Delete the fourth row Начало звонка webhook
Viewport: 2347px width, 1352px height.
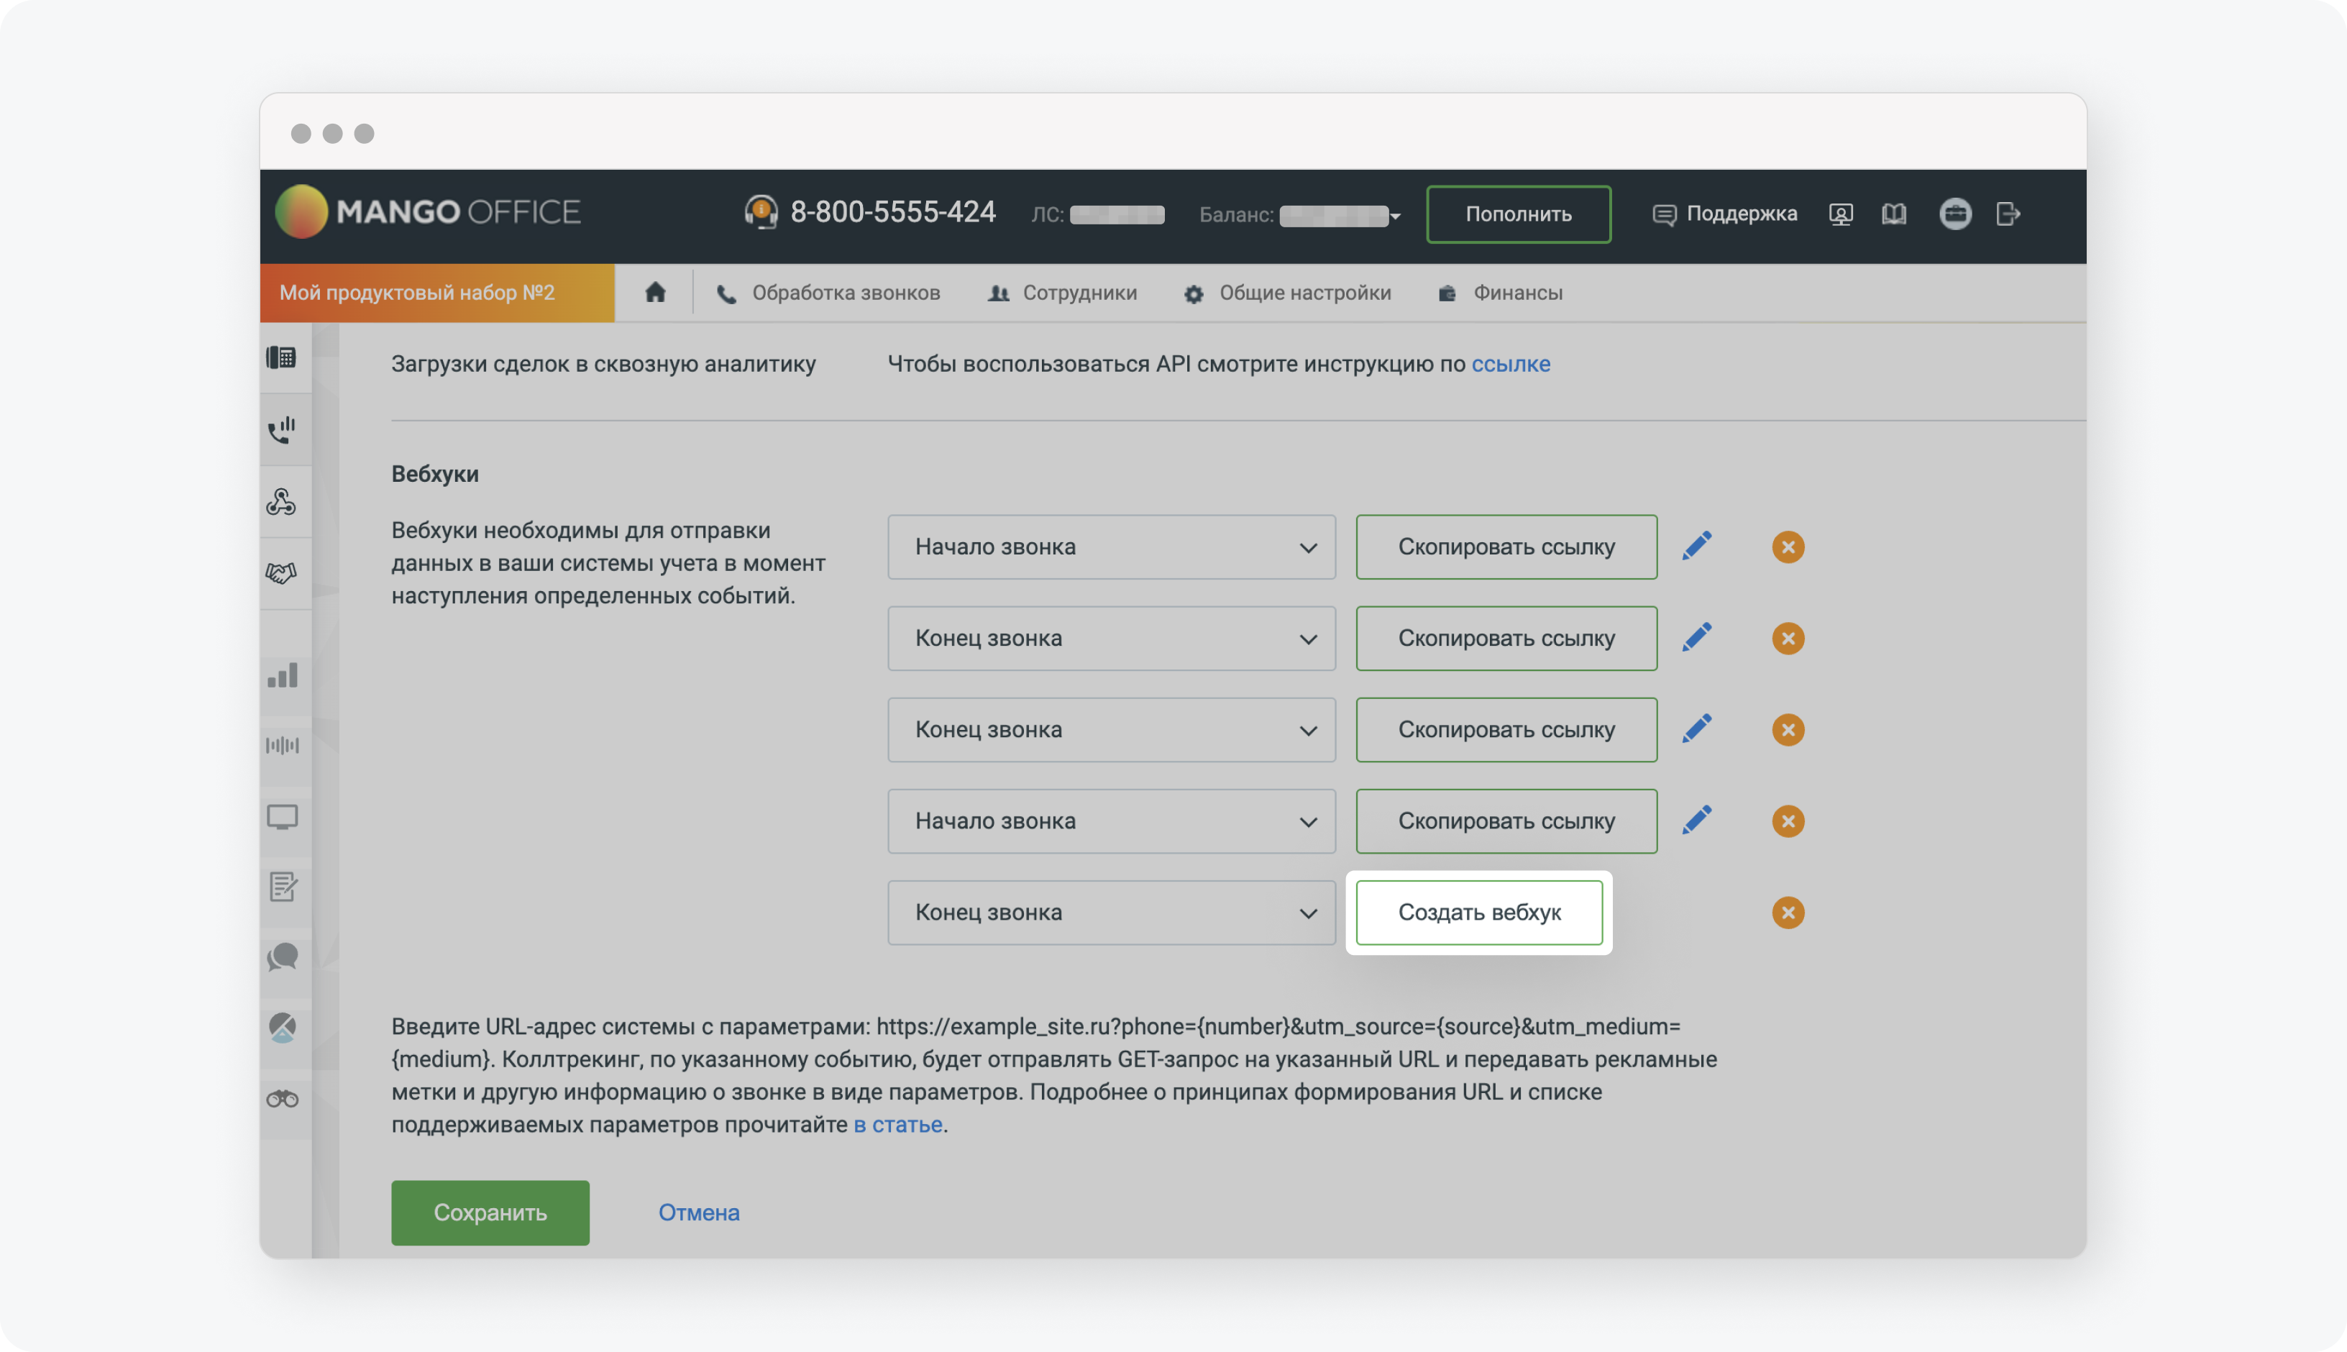(1788, 821)
